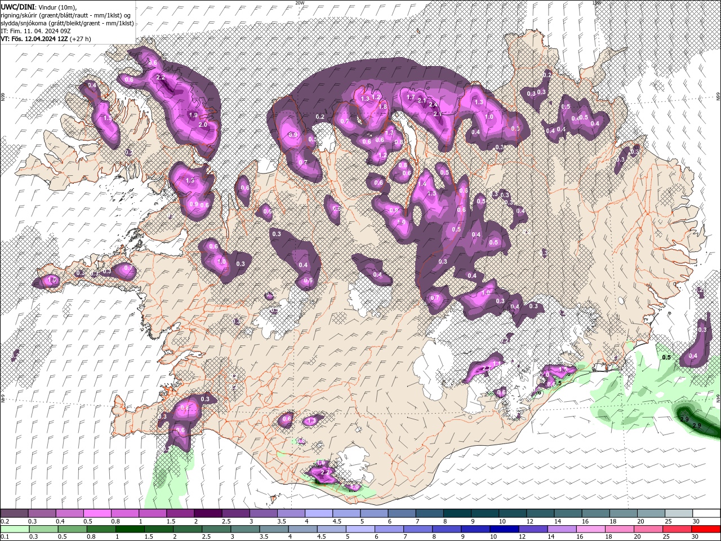Select the darkest green swatch labeled 1 in lower legend
The image size is (721, 541).
click(x=130, y=529)
